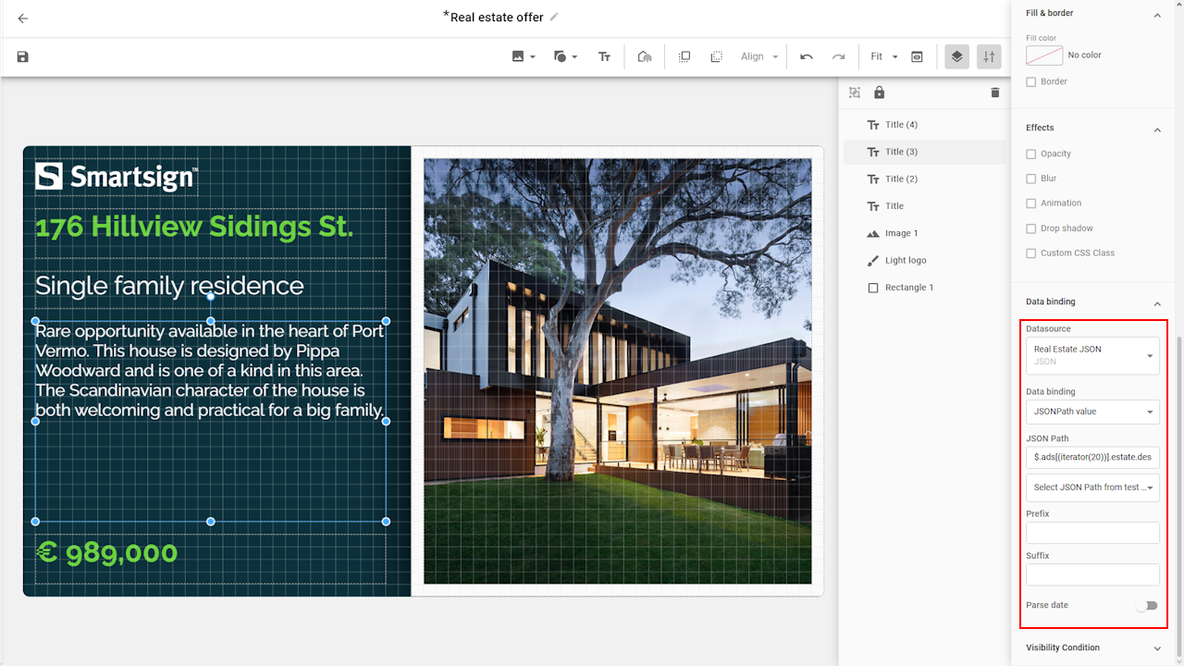Click the Fill color swatch

coord(1043,55)
